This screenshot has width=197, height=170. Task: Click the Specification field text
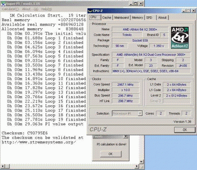(x=151, y=55)
